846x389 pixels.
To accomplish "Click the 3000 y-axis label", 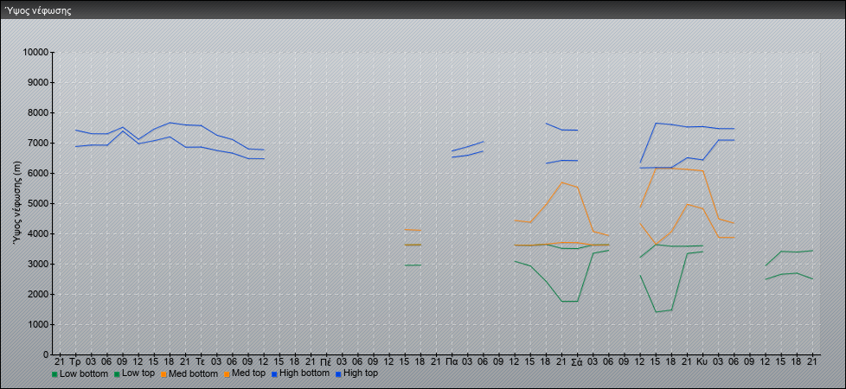I will (x=38, y=264).
